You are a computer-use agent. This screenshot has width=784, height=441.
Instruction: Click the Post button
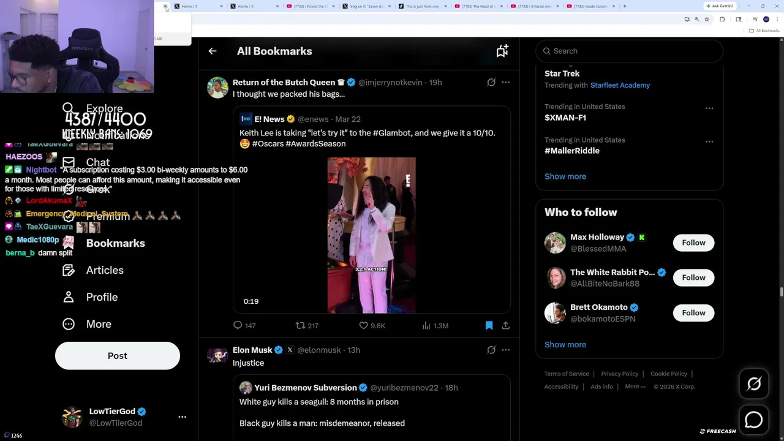118,356
